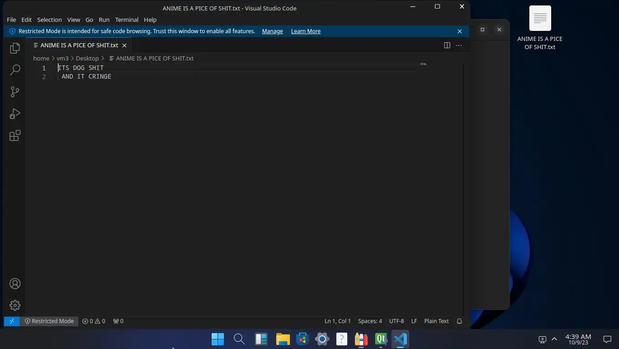Image resolution: width=619 pixels, height=349 pixels.
Task: Open taskbar Search
Action: [x=239, y=339]
